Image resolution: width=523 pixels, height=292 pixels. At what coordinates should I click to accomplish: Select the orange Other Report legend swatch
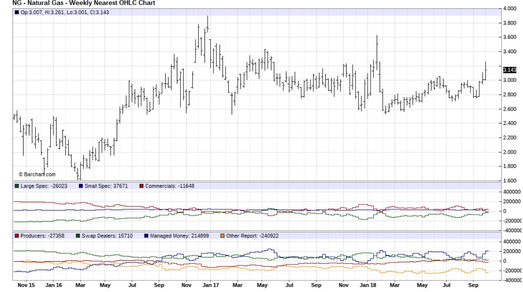(x=223, y=235)
